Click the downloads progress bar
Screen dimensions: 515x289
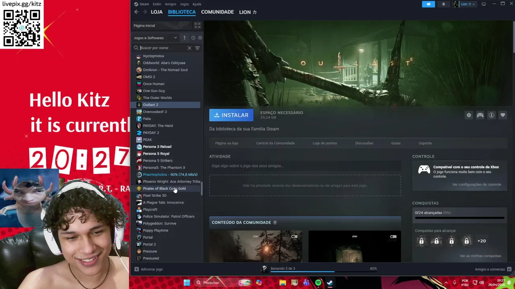tap(323, 272)
